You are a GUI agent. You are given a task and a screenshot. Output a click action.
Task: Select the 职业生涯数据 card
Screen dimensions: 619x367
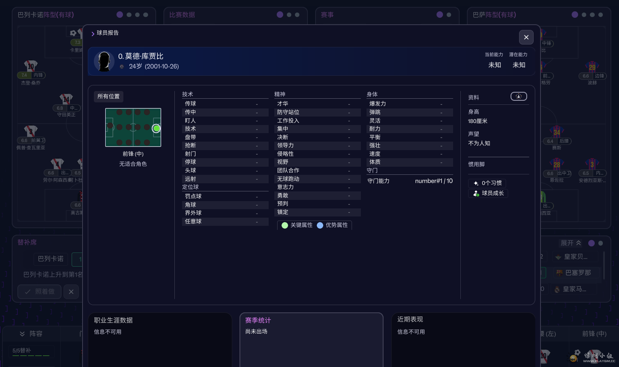pyautogui.click(x=160, y=339)
